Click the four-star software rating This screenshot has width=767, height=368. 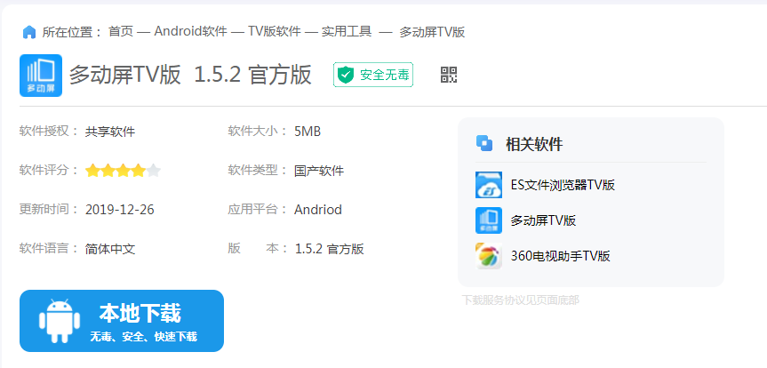click(x=123, y=171)
